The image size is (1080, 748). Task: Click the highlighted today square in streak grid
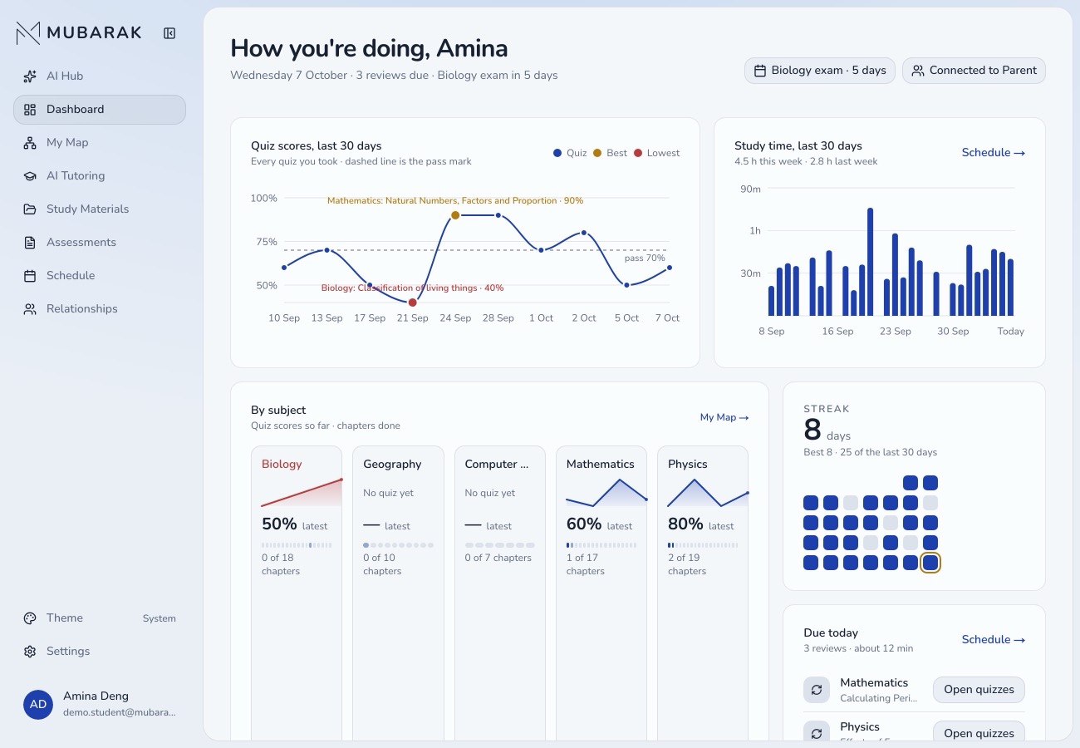(930, 563)
